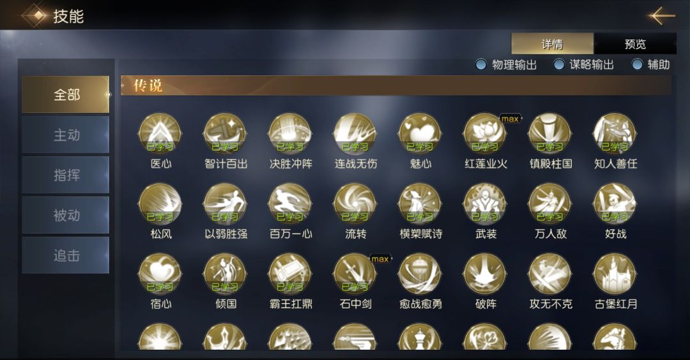Filter by 被动 skills category

pyautogui.click(x=66, y=215)
